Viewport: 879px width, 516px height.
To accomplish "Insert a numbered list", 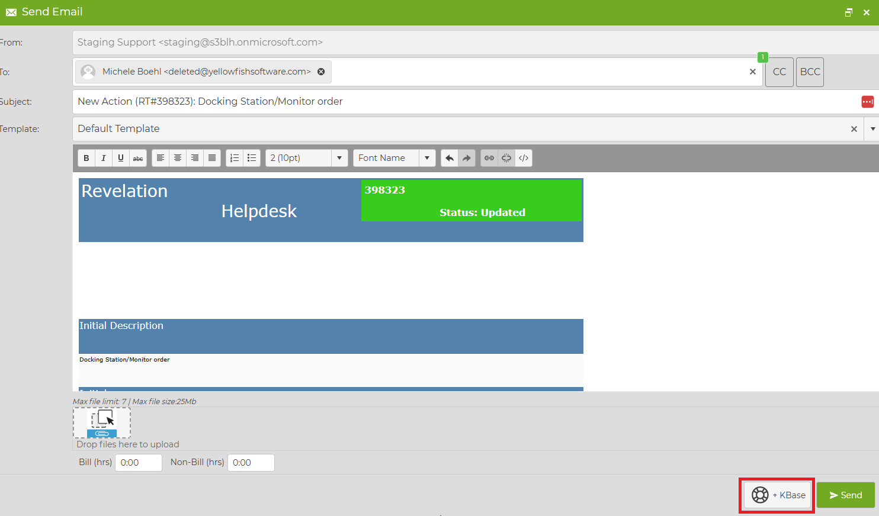I will (x=235, y=158).
